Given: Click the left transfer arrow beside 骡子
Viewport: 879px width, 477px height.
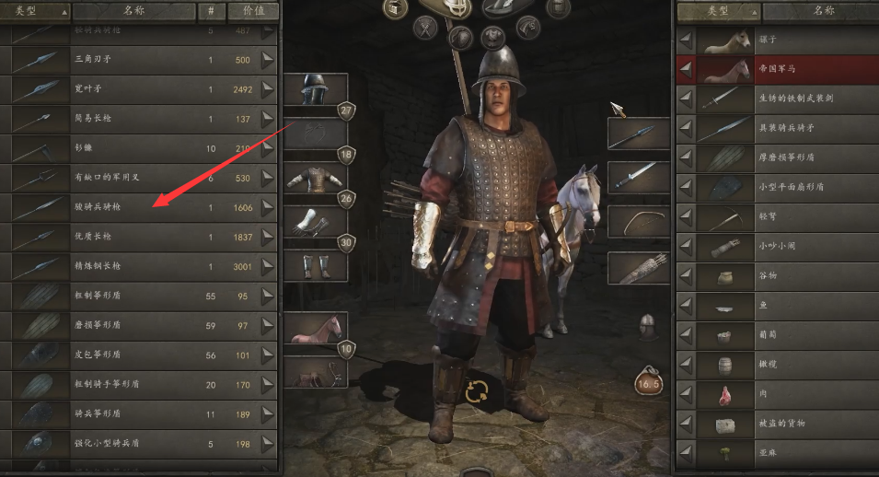Looking at the screenshot, I should [x=686, y=40].
